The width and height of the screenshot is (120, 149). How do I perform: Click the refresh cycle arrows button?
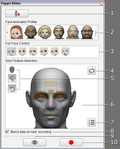92,71
